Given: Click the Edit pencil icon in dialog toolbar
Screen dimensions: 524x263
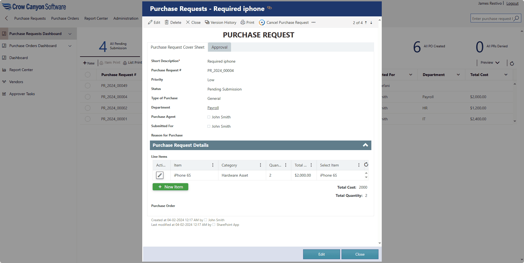Looking at the screenshot, I should coord(150,22).
